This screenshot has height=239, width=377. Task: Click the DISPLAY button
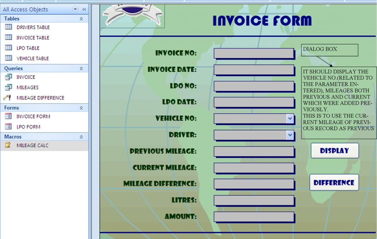(x=335, y=150)
